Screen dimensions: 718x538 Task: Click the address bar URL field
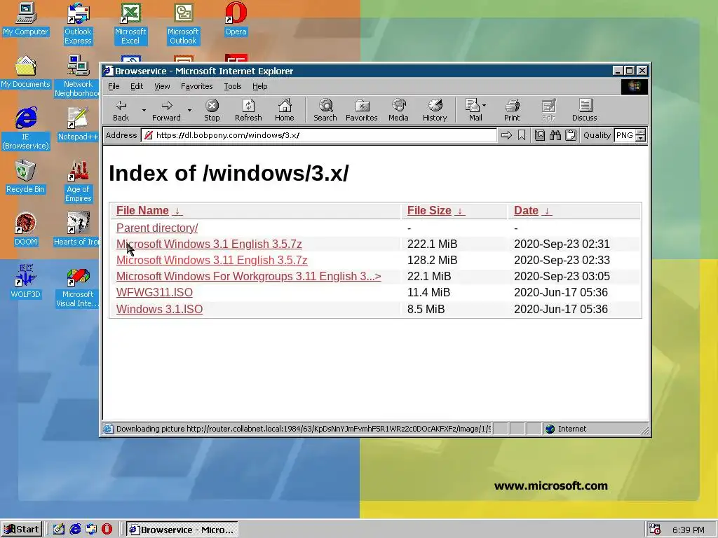click(x=319, y=135)
